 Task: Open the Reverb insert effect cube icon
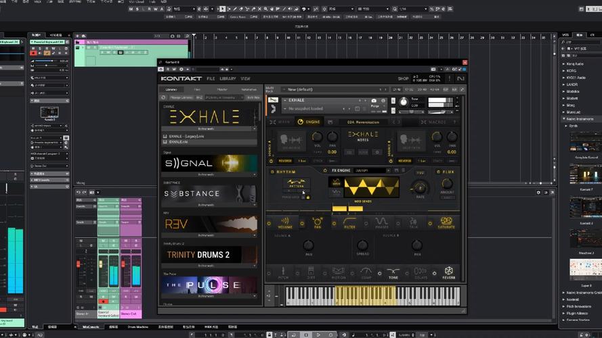pos(448,270)
